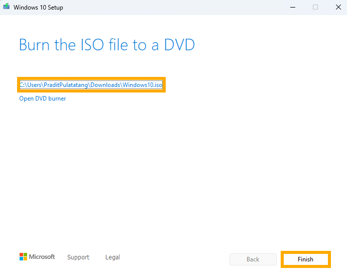Image resolution: width=347 pixels, height=274 pixels.
Task: Click the greyed-out maximize button
Action: coord(315,8)
